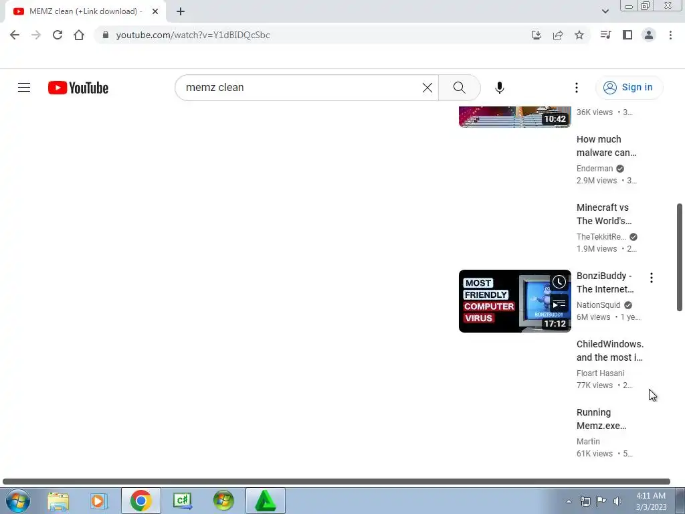
Task: Close the MEMZ clean tab
Action: 155,11
